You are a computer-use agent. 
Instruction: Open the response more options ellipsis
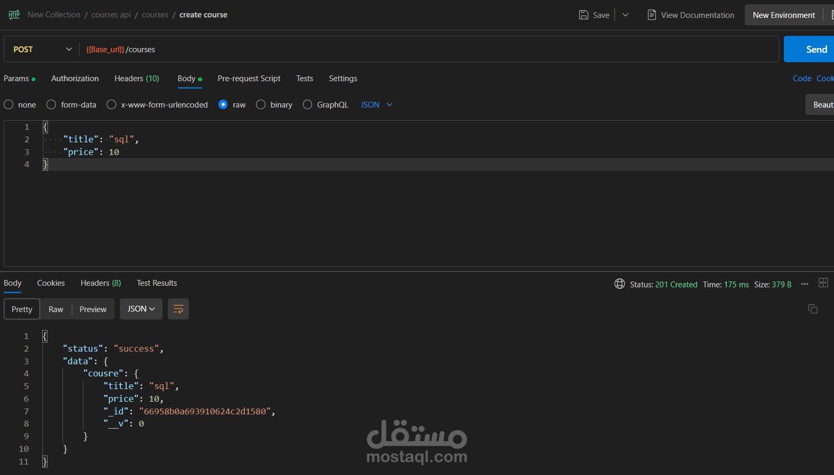804,284
